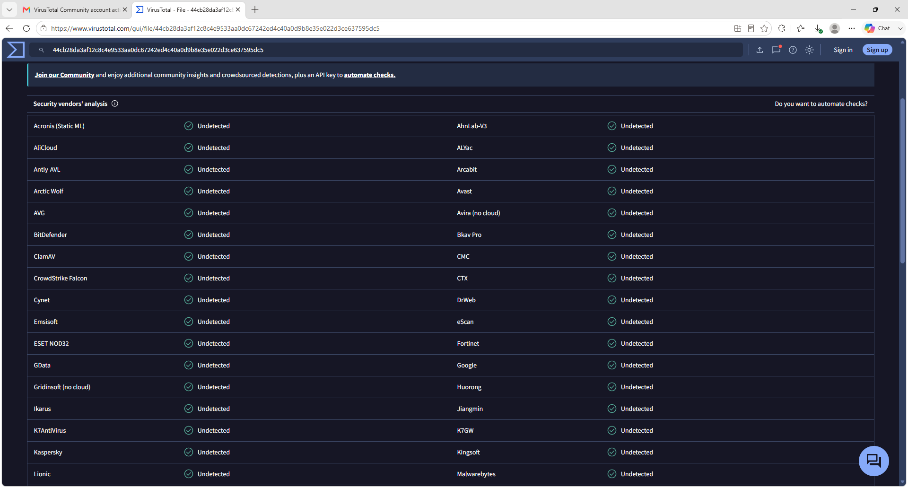Click the AhnLab-V3 vendor name
The width and height of the screenshot is (908, 488).
471,126
